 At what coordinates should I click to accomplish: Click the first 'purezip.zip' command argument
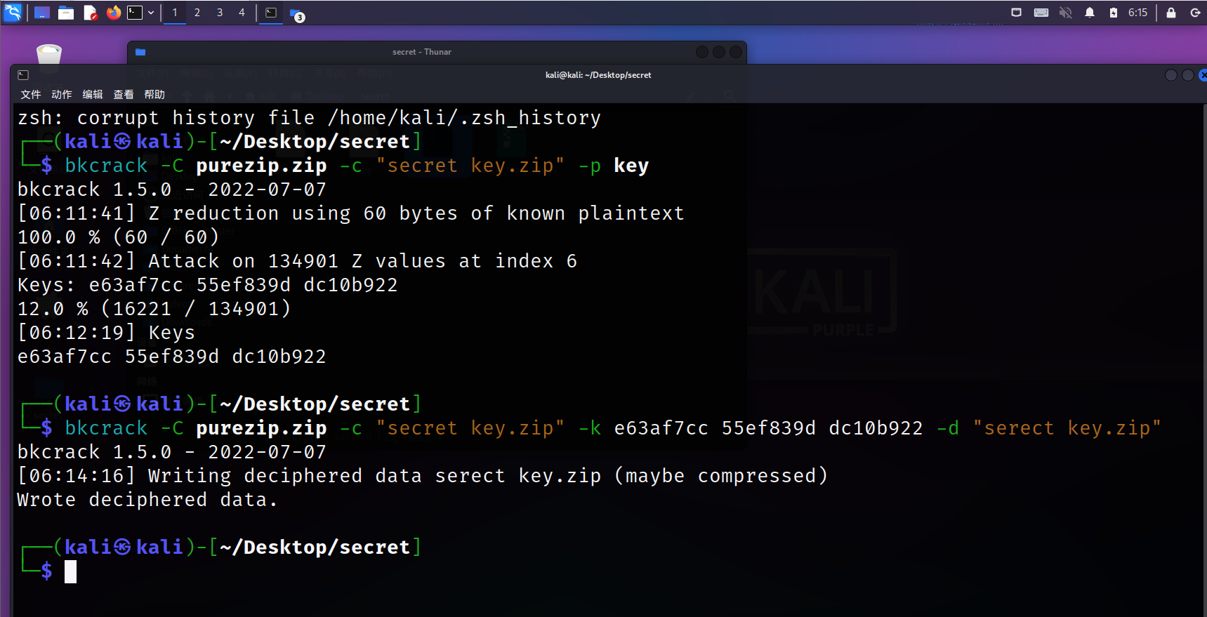[x=261, y=166]
